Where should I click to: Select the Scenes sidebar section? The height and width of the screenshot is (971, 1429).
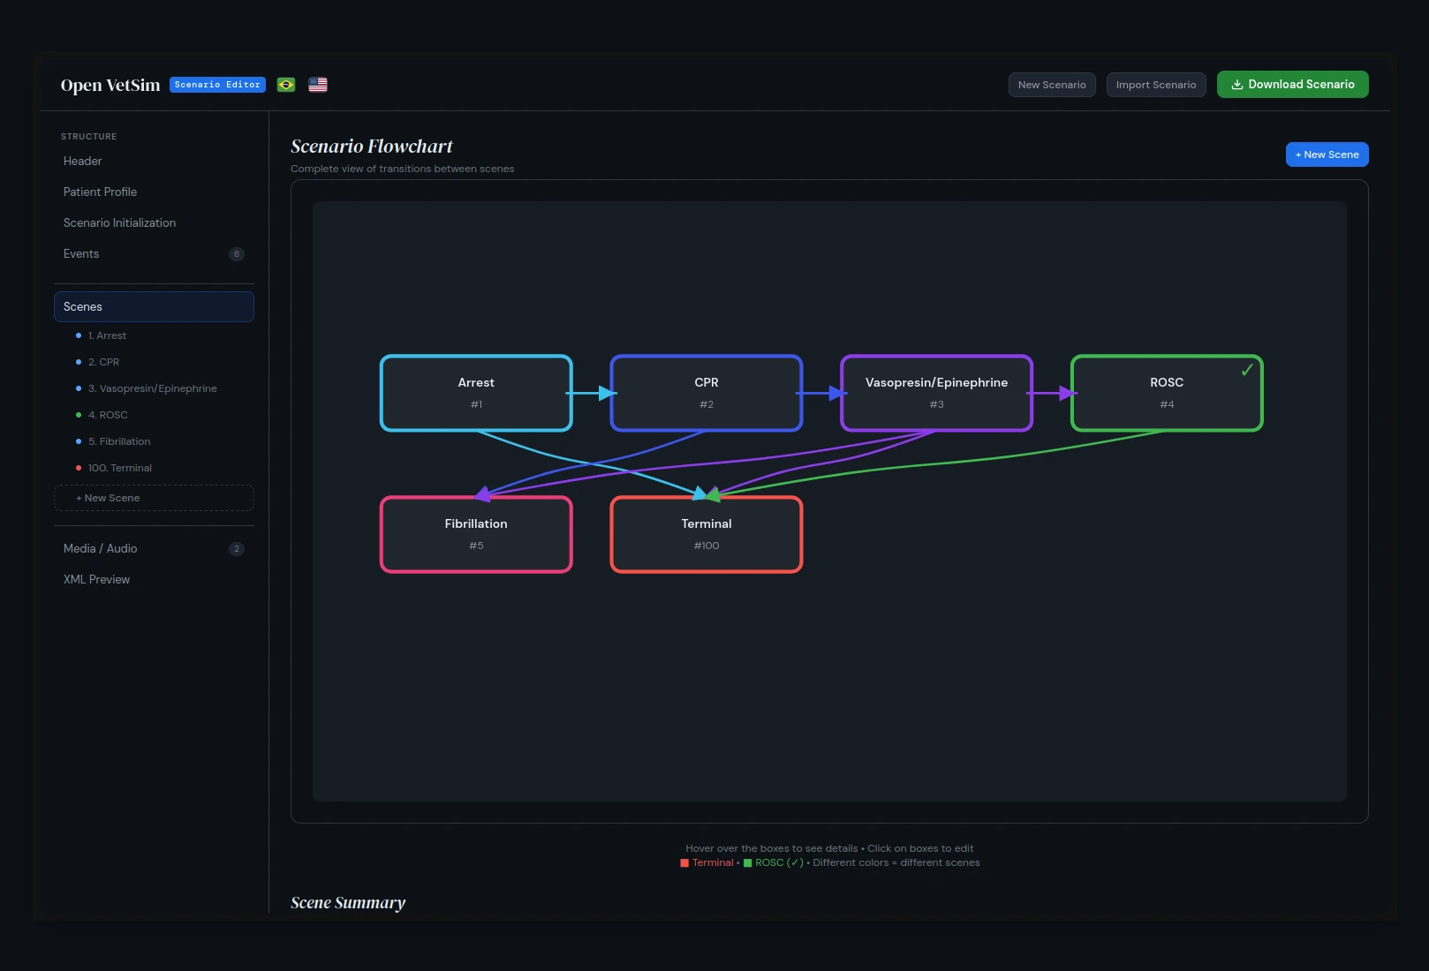[154, 306]
